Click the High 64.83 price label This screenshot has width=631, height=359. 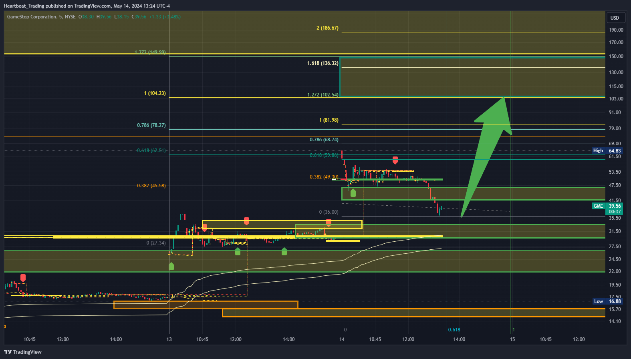607,150
